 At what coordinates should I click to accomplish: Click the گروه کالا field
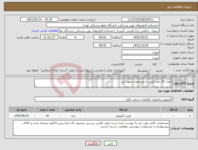point(104,99)
